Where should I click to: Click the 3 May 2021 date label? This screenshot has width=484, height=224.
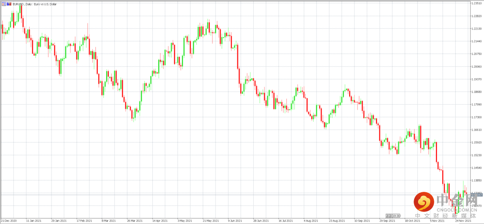185,221
